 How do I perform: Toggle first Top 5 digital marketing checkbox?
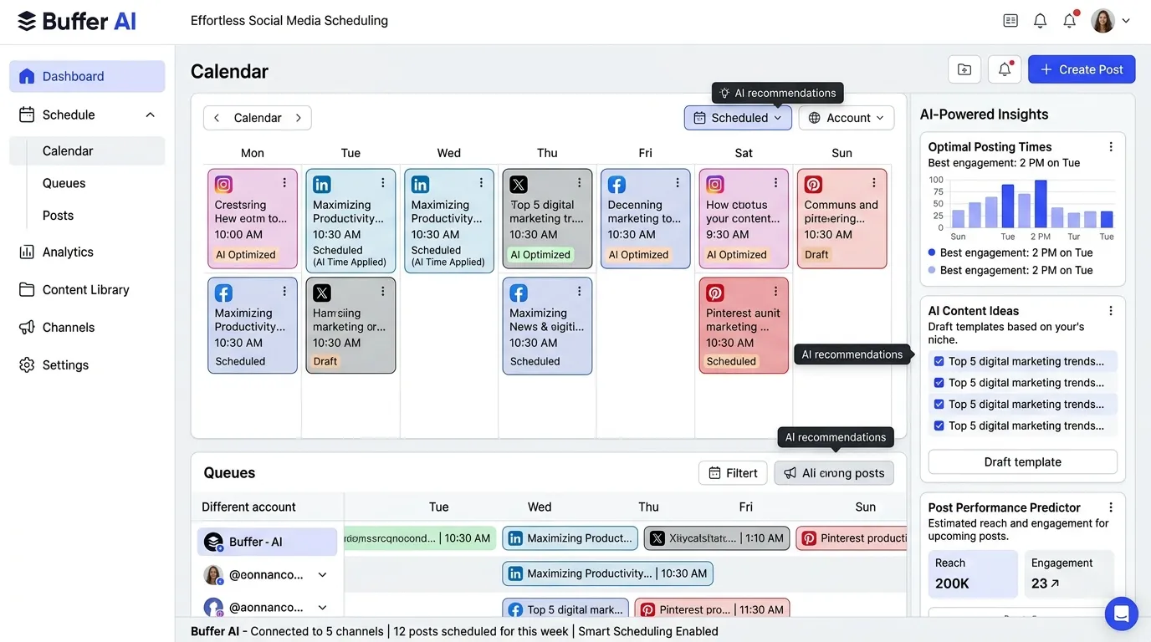click(x=939, y=362)
